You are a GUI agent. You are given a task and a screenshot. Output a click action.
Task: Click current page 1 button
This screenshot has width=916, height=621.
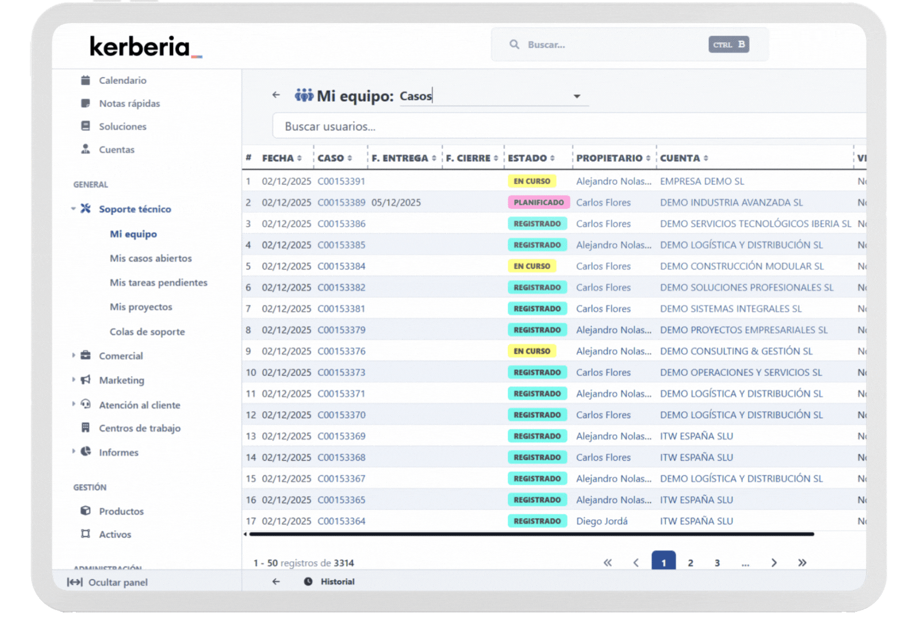pos(664,561)
